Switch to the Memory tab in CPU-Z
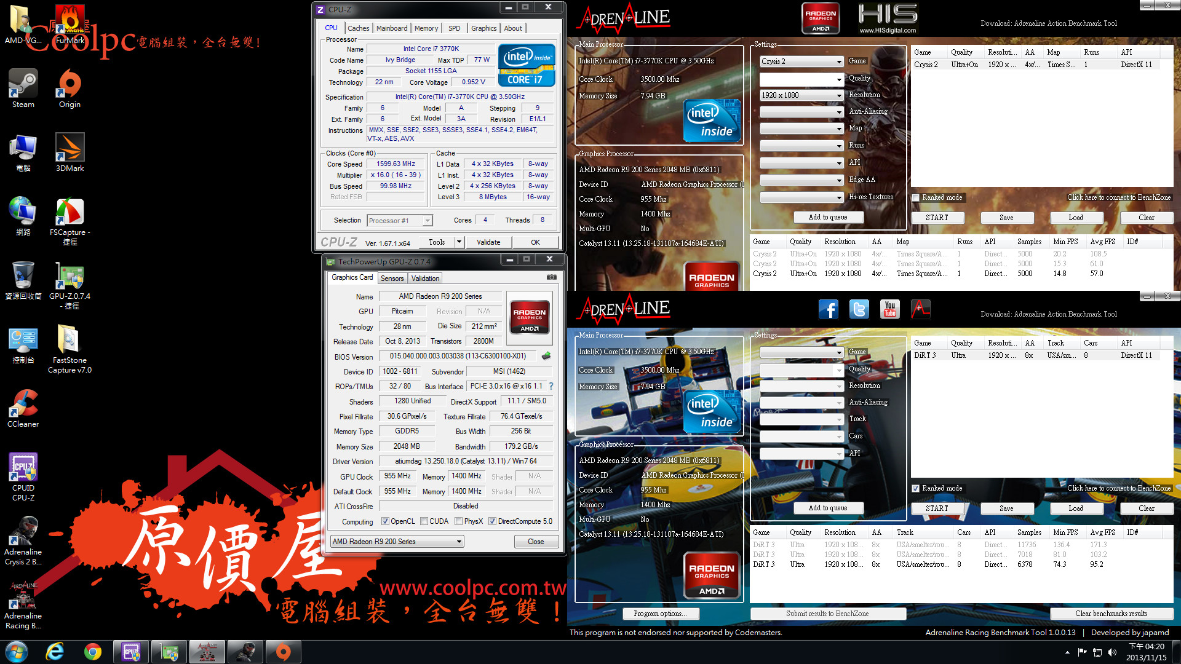1181x664 pixels. 426,28
